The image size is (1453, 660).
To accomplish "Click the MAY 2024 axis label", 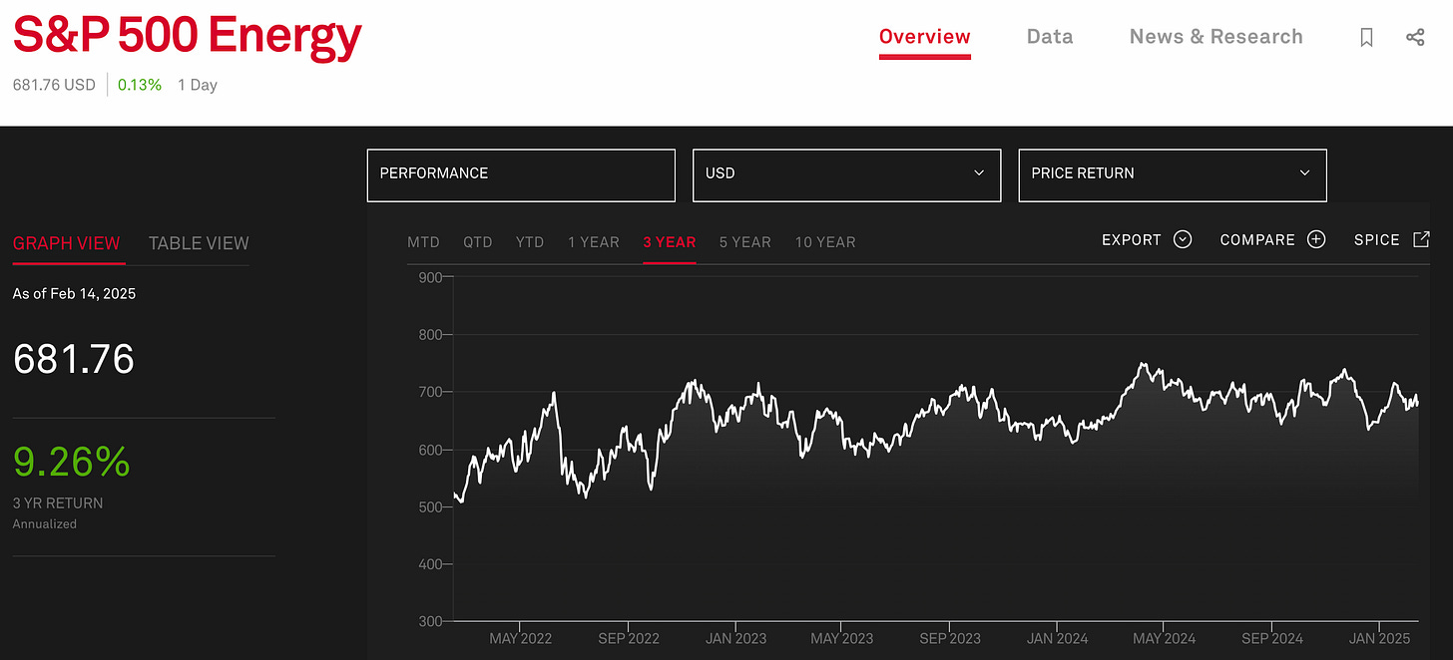I will click(x=1164, y=638).
